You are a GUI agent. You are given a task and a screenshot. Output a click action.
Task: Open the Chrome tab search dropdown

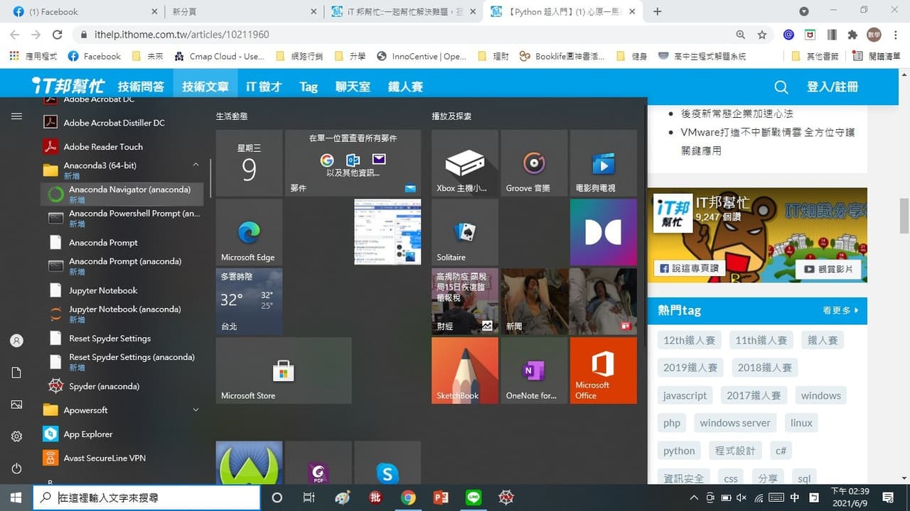(x=804, y=11)
